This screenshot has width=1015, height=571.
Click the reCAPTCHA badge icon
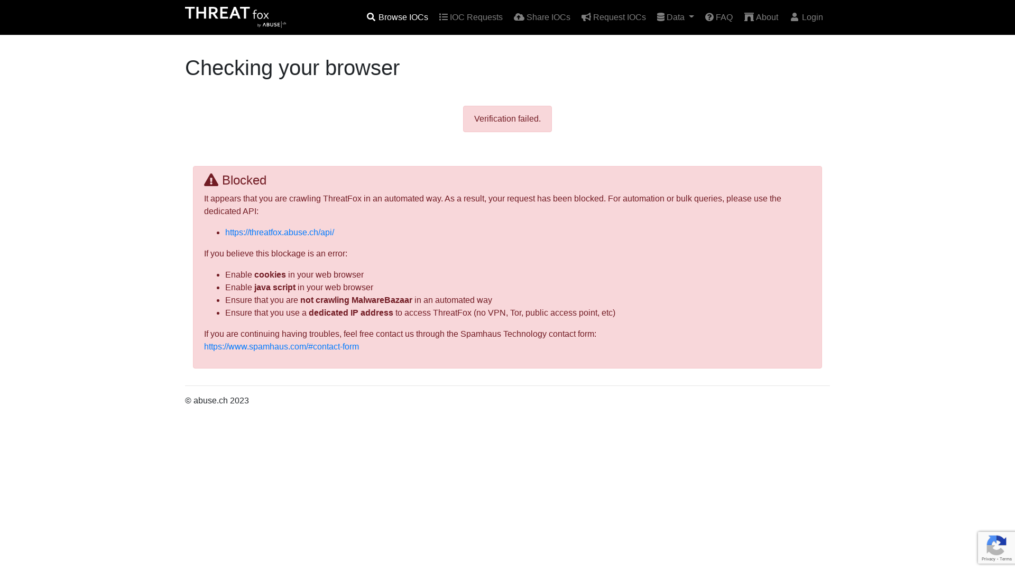tap(996, 545)
